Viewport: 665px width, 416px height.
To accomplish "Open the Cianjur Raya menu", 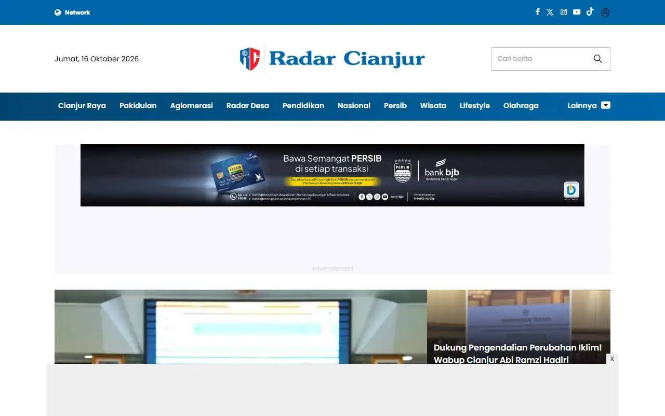I will (x=82, y=106).
